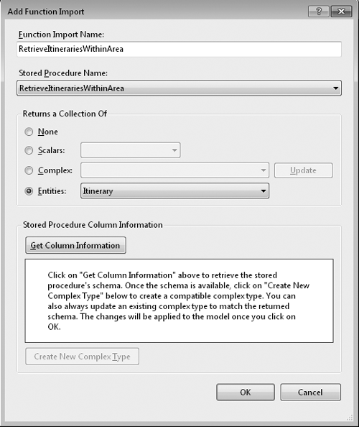Select the None radio button
Viewport: 359px width, 427px height.
tap(29, 132)
